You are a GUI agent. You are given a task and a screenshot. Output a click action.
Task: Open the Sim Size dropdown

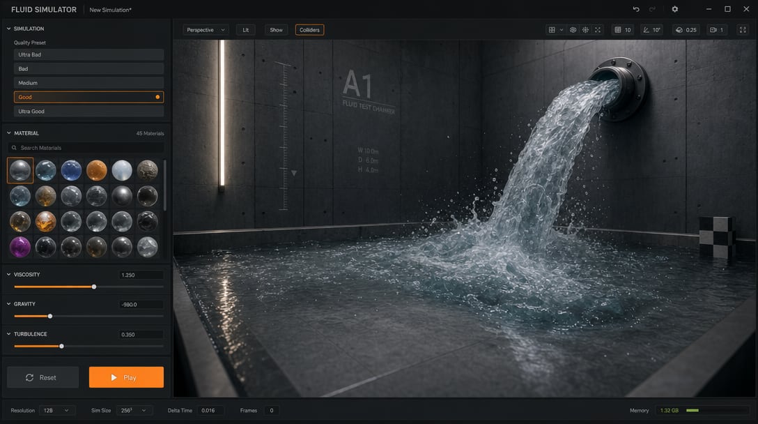[x=135, y=411]
